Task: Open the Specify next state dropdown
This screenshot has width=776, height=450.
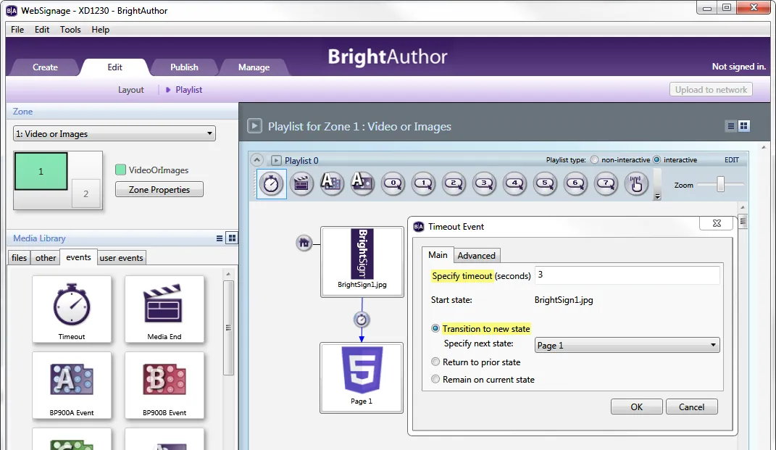Action: [x=627, y=345]
